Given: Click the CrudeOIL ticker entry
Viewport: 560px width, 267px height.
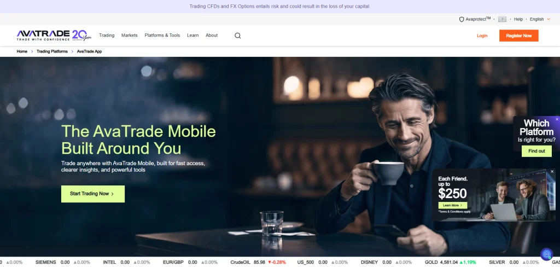Looking at the screenshot, I should (x=258, y=263).
